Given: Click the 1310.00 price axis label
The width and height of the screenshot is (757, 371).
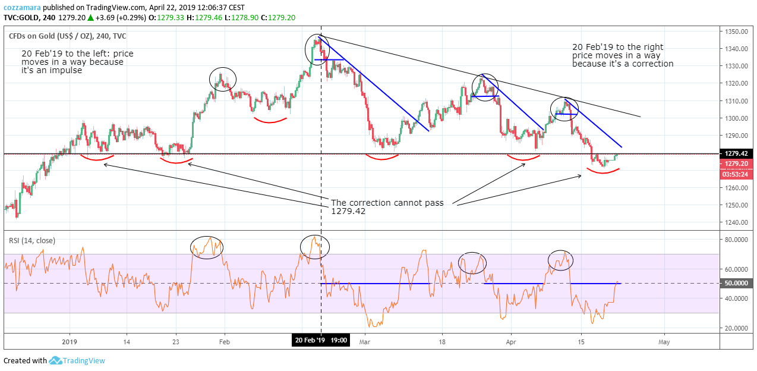Looking at the screenshot, I should pos(736,101).
